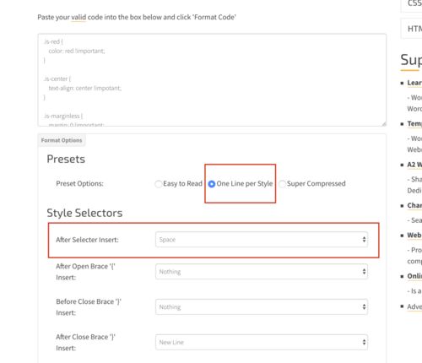Click the 'Adve' link in sidebar

(x=414, y=306)
